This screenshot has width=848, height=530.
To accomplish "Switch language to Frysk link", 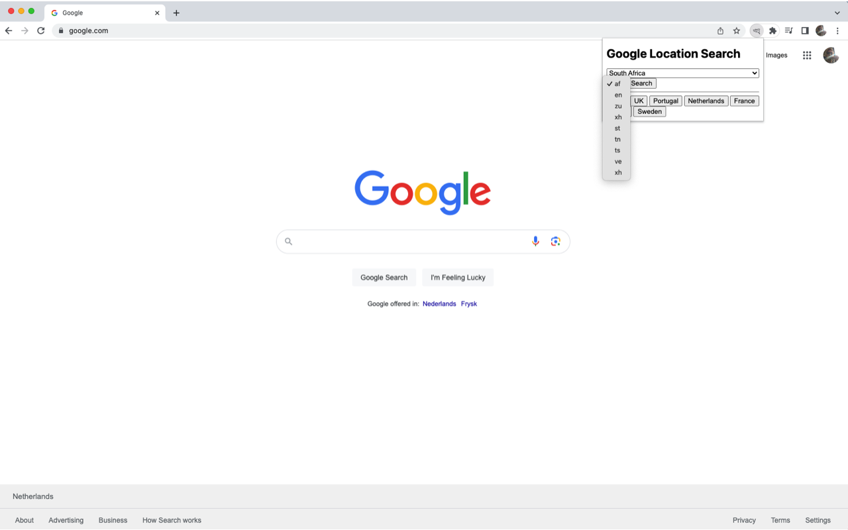I will (469, 304).
